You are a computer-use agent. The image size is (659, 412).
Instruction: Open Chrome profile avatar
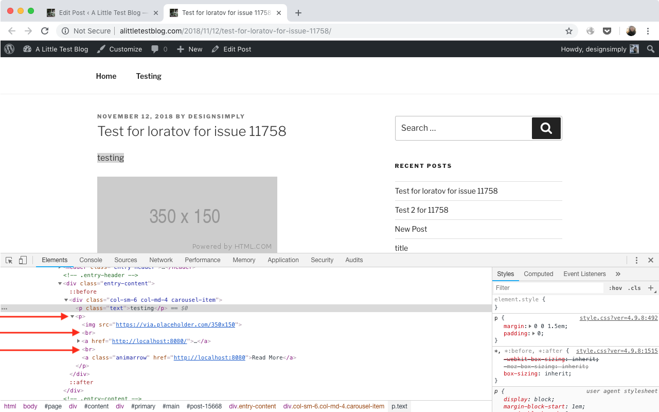(631, 31)
